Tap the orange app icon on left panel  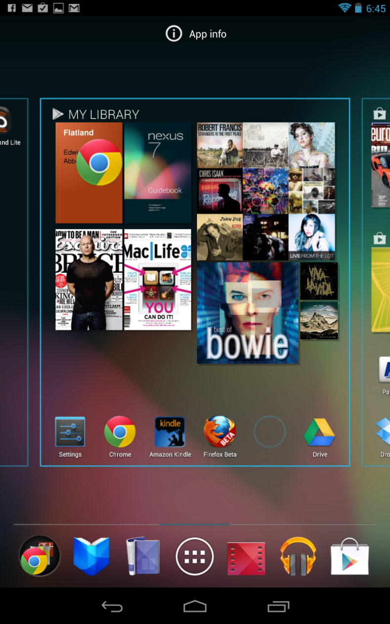5,120
